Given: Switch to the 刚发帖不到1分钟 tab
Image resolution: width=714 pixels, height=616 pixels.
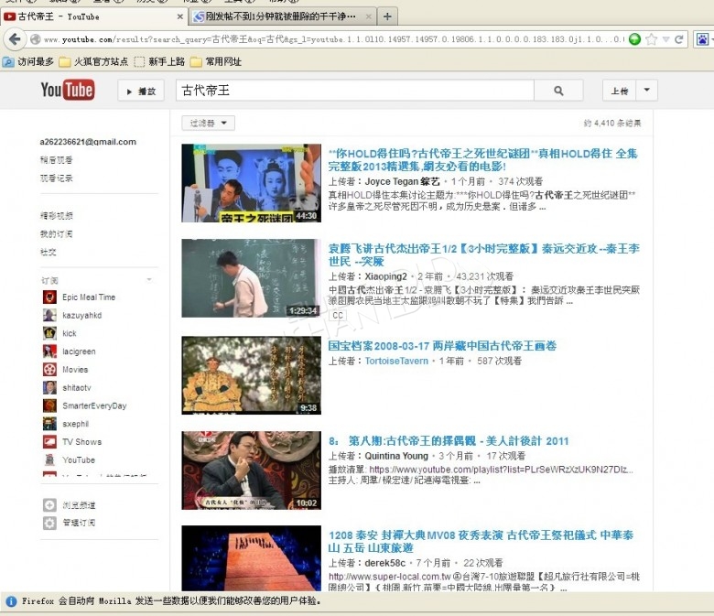Looking at the screenshot, I should click(283, 16).
